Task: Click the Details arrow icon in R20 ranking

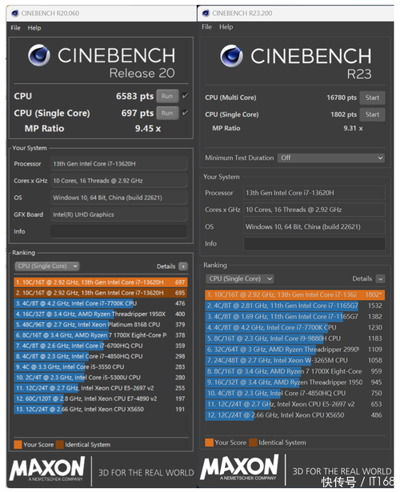Action: [183, 266]
